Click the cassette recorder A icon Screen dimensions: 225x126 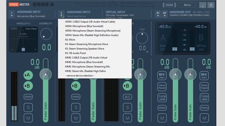click(52, 5)
